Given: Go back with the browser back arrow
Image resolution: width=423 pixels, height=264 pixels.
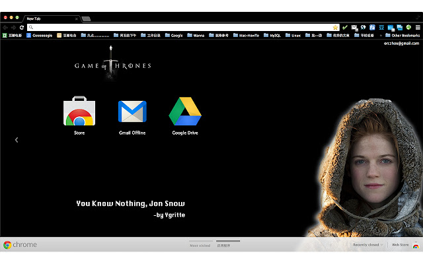Looking at the screenshot, I should (x=5, y=28).
